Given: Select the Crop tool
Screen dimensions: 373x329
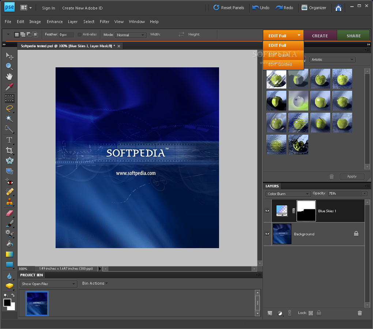Looking at the screenshot, I should pos(9,150).
